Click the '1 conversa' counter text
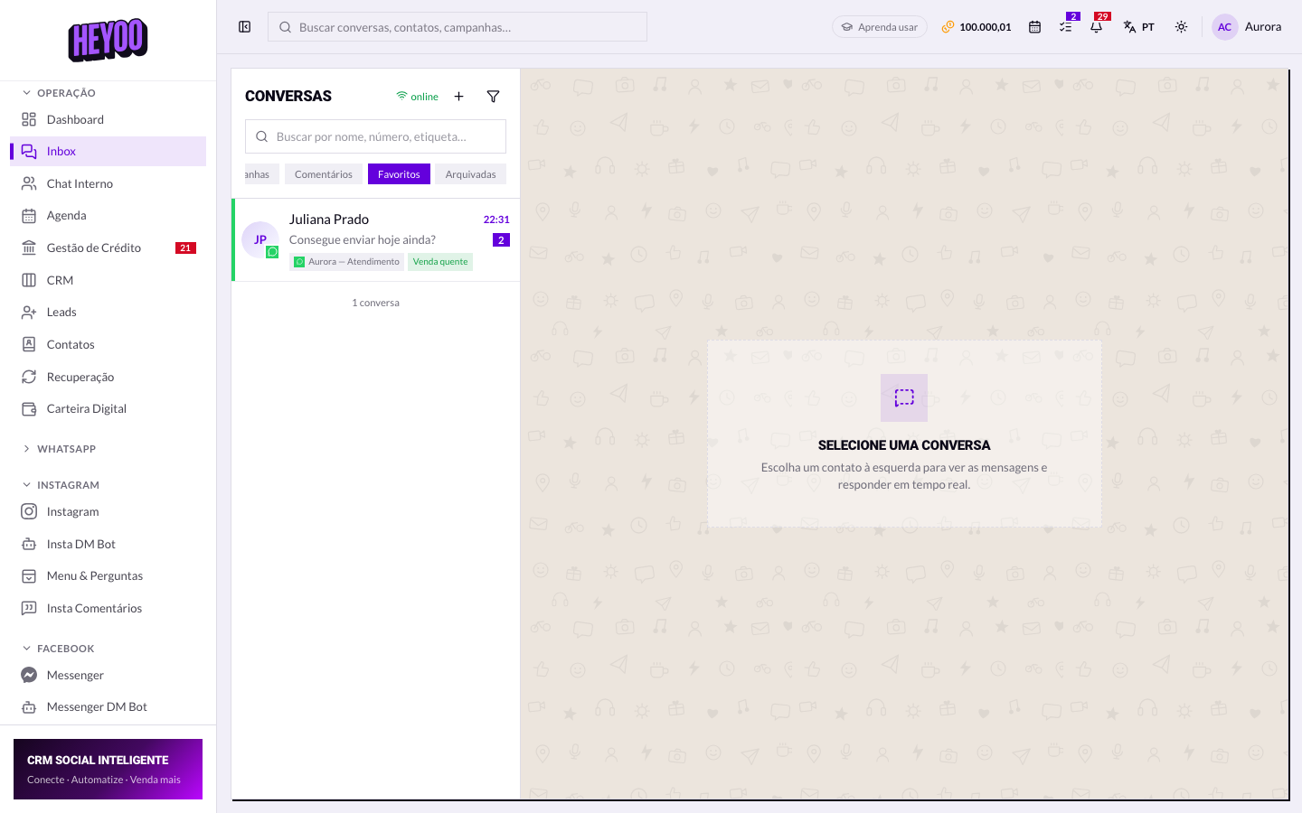 coord(375,303)
